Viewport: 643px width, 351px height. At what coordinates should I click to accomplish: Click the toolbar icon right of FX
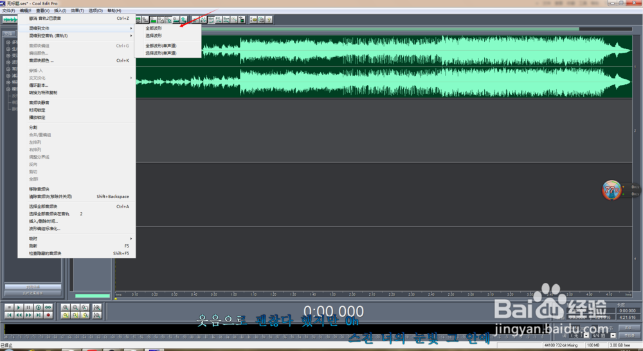click(226, 20)
